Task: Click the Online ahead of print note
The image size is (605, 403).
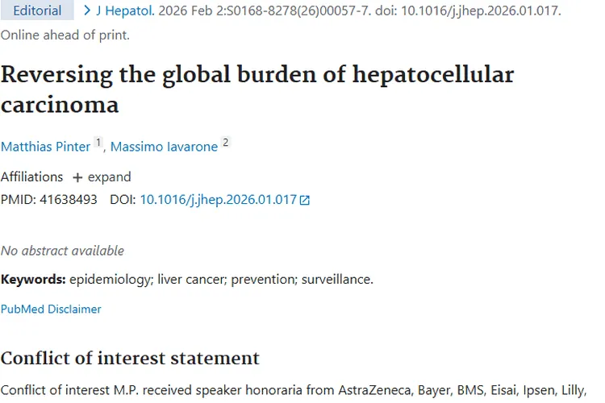Action: point(65,35)
